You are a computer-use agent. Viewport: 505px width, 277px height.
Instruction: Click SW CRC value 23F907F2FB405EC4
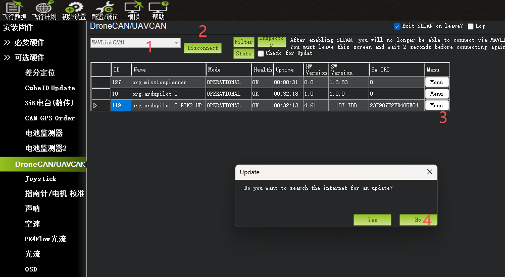(x=396, y=105)
